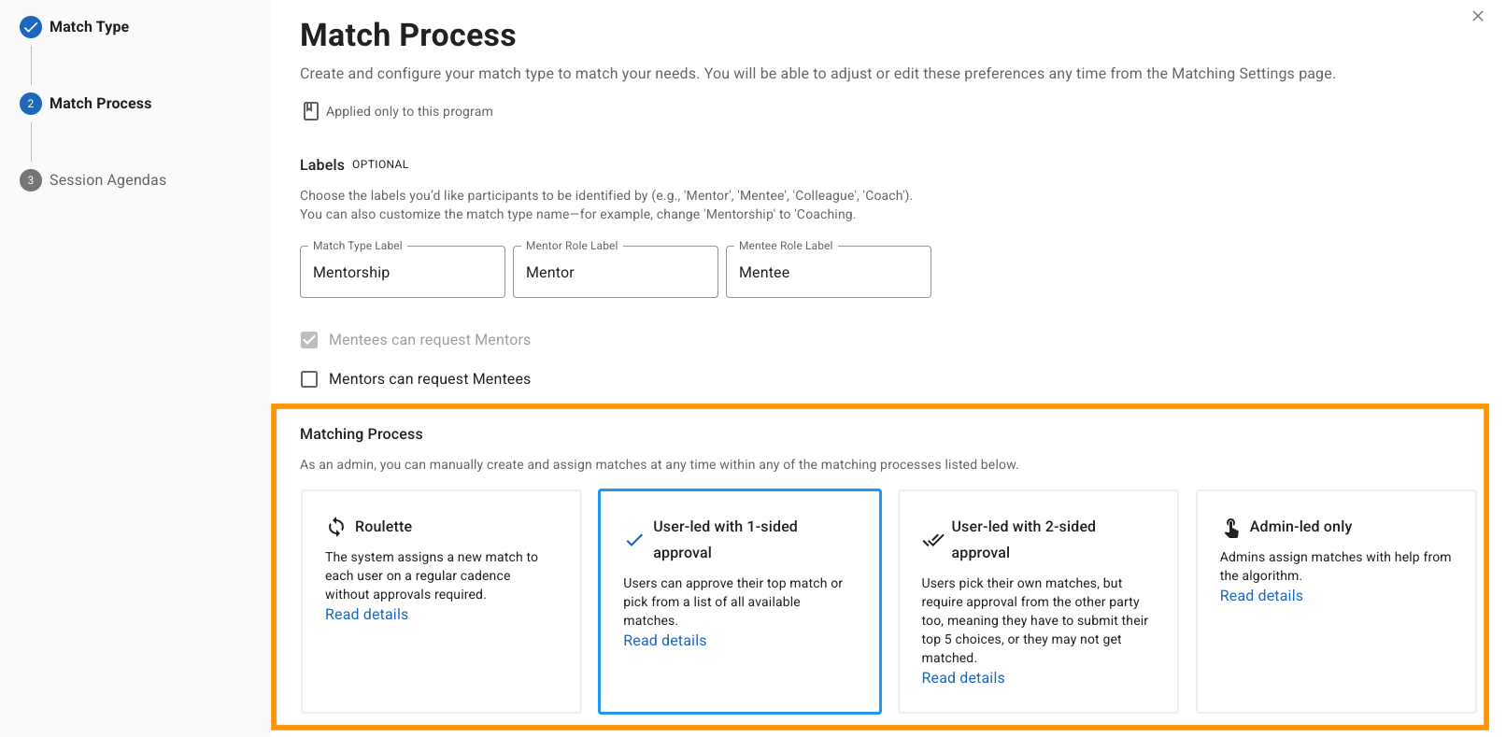Click the single checkmark icon for 1-sided approval
Screen dimensions: 1506x737
634,540
